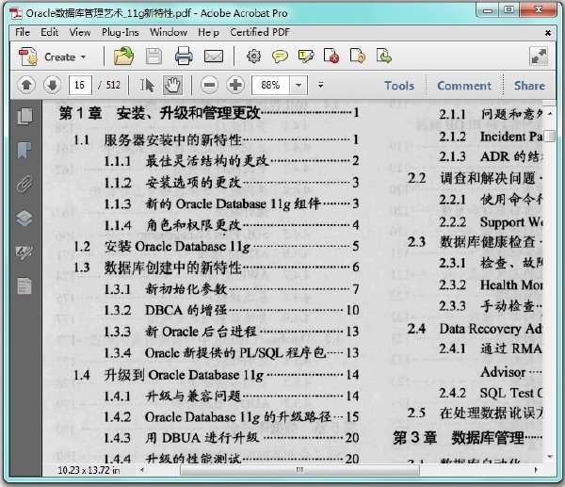Image resolution: width=565 pixels, height=487 pixels.
Task: Open the toolbar customize dropdown
Action: (x=320, y=85)
